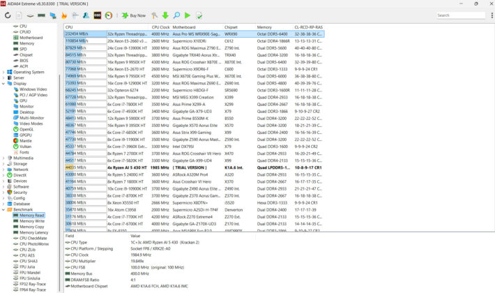Click the Value column header in details
Image resolution: width=495 pixels, height=293 pixels.
pyautogui.click(x=135, y=236)
